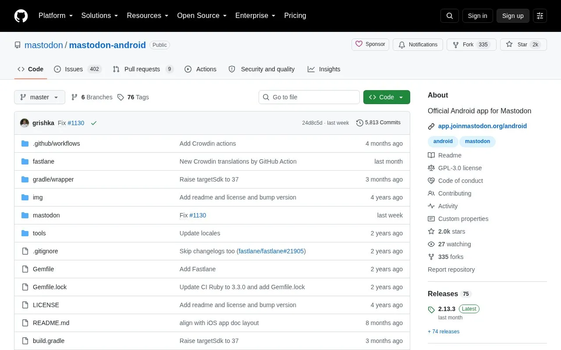Image resolution: width=561 pixels, height=350 pixels.
Task: Star the mastodon-android repository
Action: point(523,45)
